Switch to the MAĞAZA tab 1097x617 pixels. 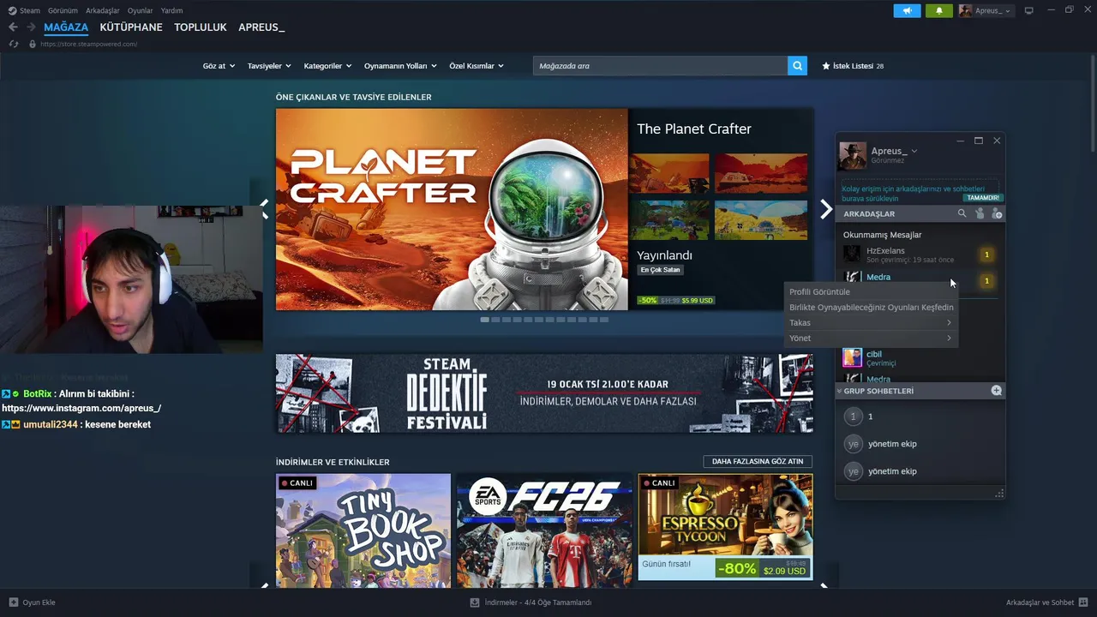coord(66,27)
